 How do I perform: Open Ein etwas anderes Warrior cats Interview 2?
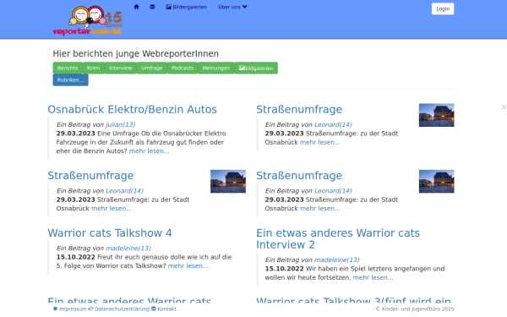[338, 238]
